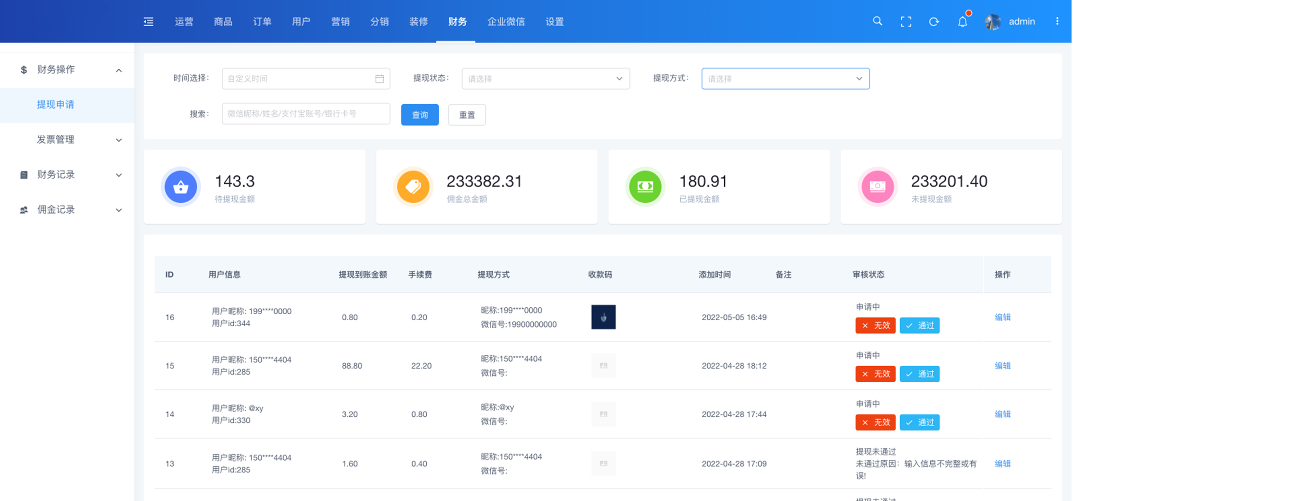Image resolution: width=1293 pixels, height=501 pixels.
Task: Collapse sidebar with menu fold icon
Action: click(149, 22)
